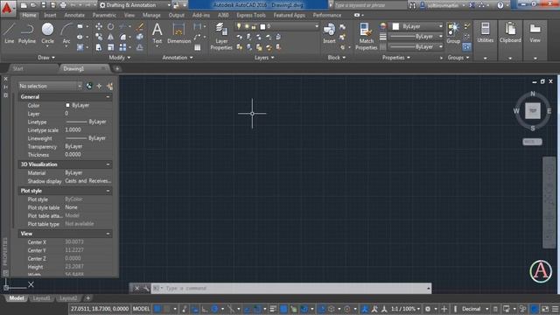Click the Rotate tool in Modify panel
The height and width of the screenshot is (315, 560).
tap(111, 26)
